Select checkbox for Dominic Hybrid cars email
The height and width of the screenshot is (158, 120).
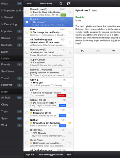[x=27, y=22]
